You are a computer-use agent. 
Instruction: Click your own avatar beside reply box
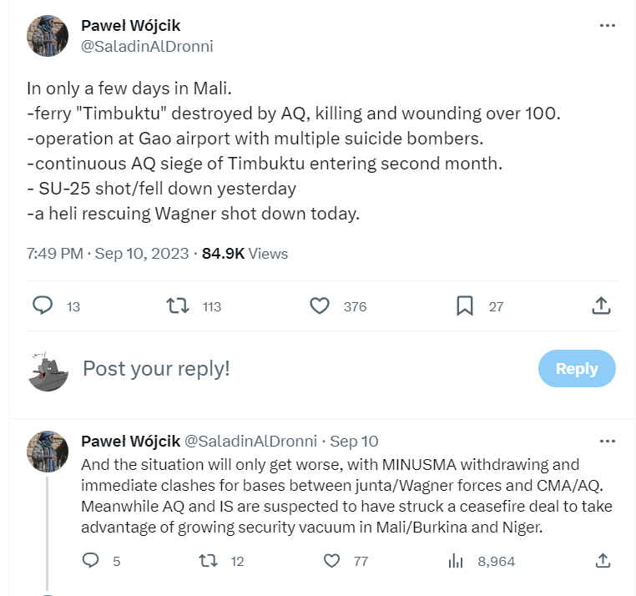[48, 370]
